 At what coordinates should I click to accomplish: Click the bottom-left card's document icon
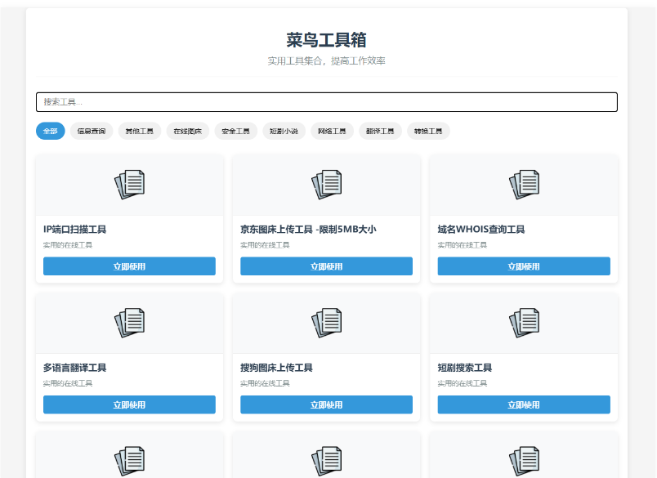[x=129, y=460]
